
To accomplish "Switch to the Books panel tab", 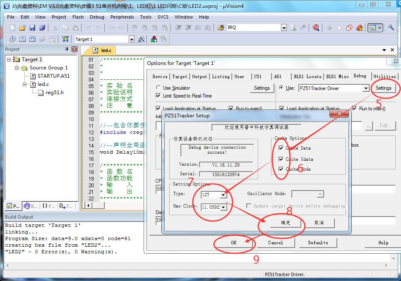I will [31, 206].
